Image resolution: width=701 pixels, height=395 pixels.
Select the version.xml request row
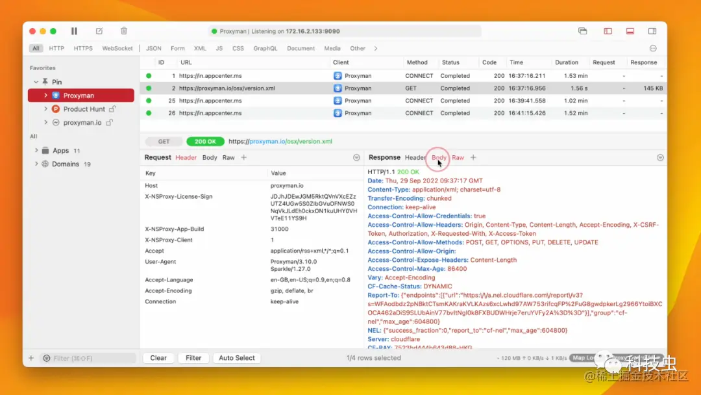(403, 88)
